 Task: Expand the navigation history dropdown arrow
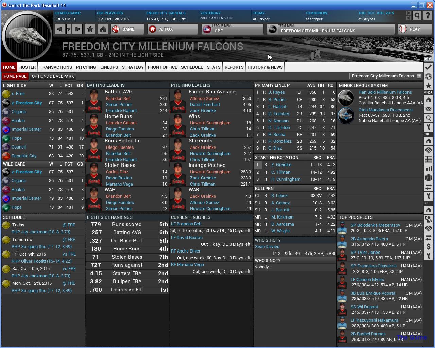pyautogui.click(x=69, y=29)
